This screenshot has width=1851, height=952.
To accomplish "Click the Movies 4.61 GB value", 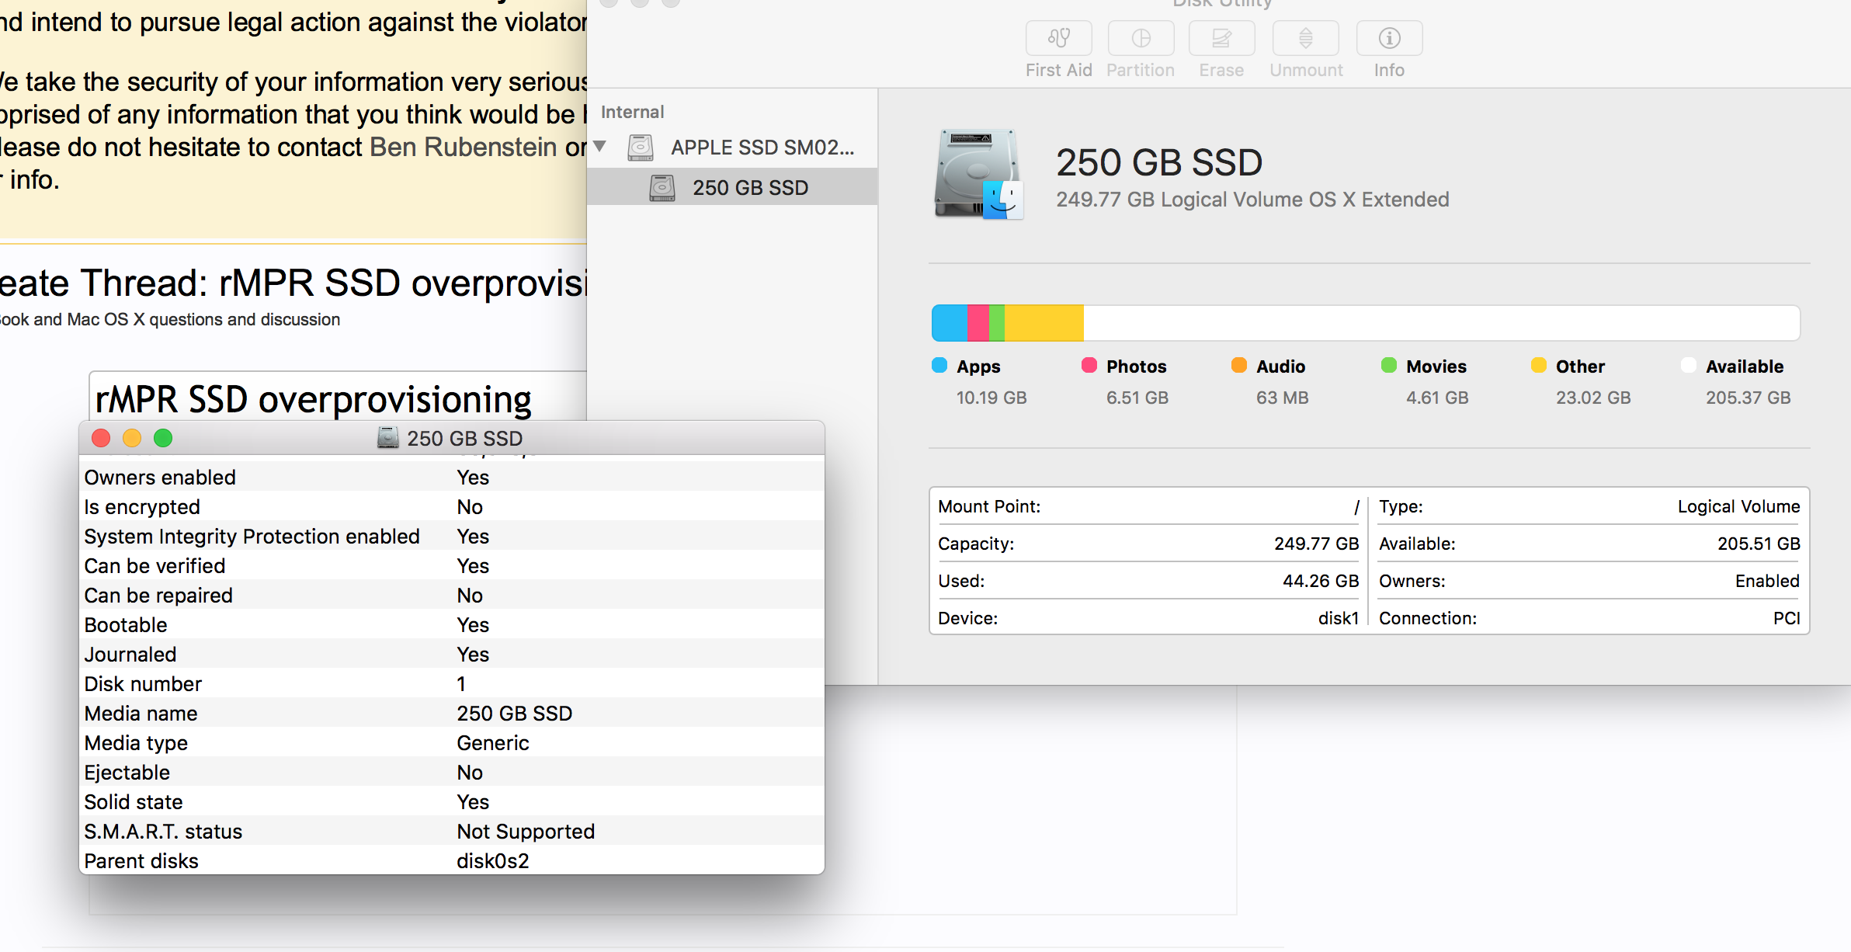I will (1437, 398).
